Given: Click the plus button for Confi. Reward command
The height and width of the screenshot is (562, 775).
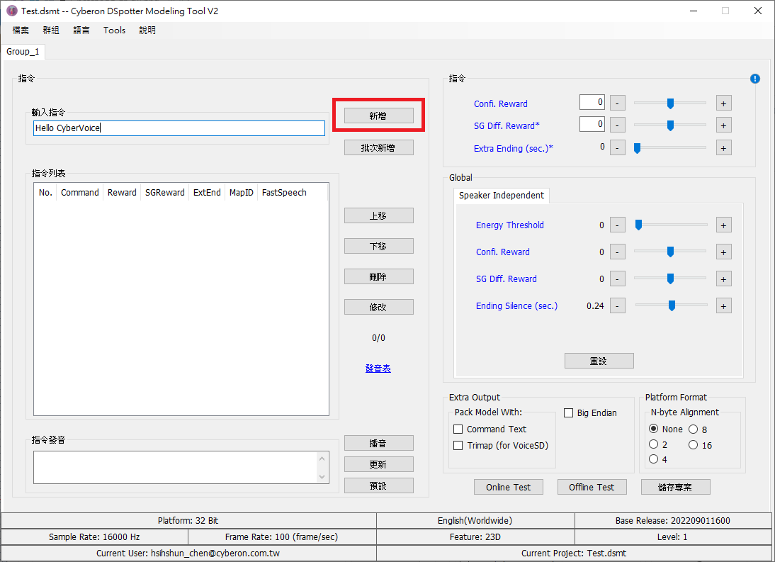Looking at the screenshot, I should (x=723, y=103).
